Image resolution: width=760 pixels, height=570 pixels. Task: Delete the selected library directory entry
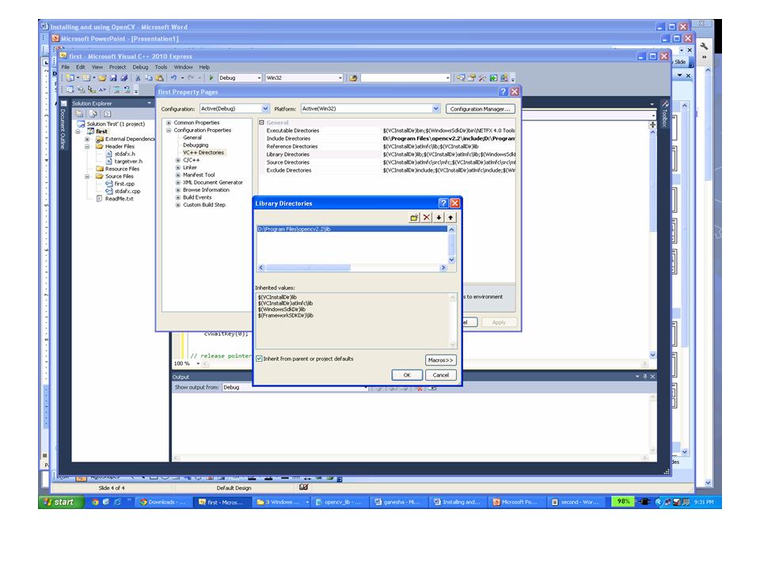(x=427, y=217)
